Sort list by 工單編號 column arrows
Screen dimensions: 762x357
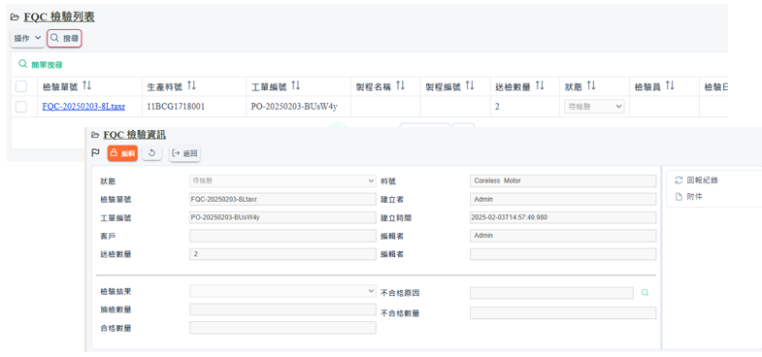click(296, 86)
